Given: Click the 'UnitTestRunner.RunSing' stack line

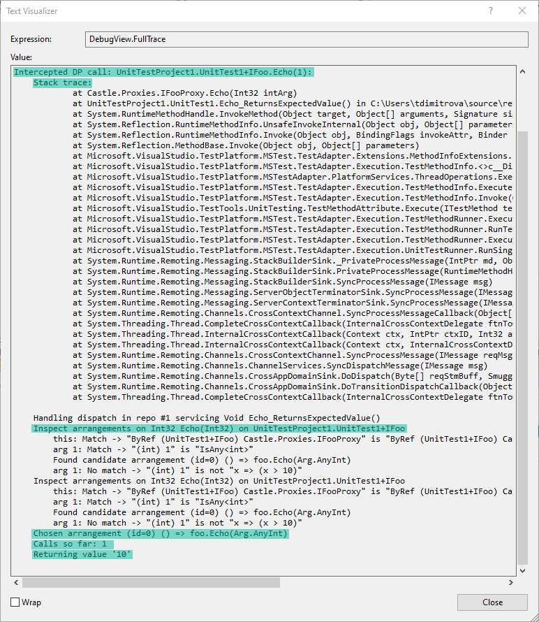Looking at the screenshot, I should point(293,250).
